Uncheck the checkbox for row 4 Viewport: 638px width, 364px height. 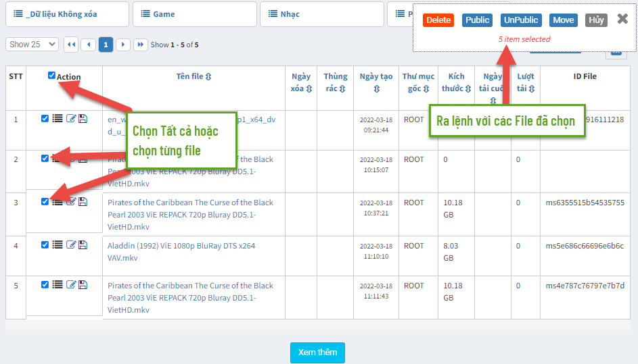coord(45,244)
